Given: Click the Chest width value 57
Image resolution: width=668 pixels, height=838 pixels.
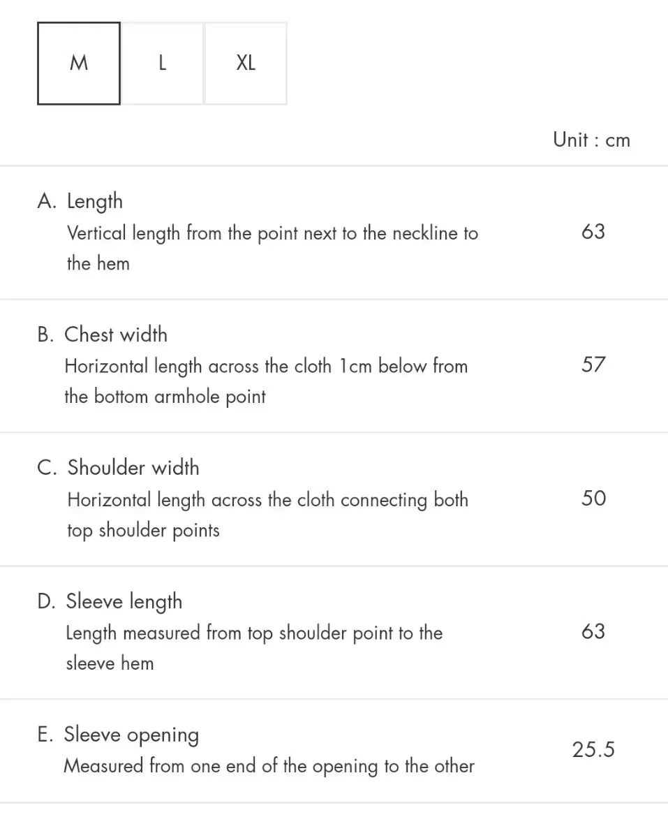Looking at the screenshot, I should click(593, 365).
